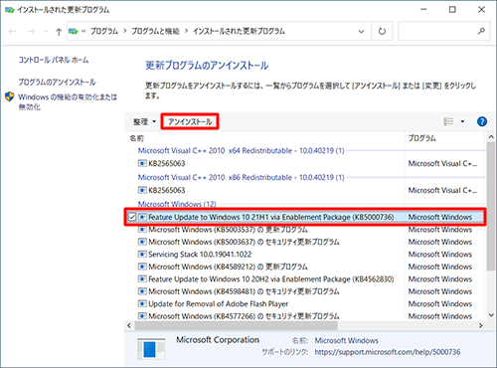This screenshot has height=368, width=497.
Task: Click Microsoft Visual C+... cell for x64 KB2565063
Action: [442, 163]
